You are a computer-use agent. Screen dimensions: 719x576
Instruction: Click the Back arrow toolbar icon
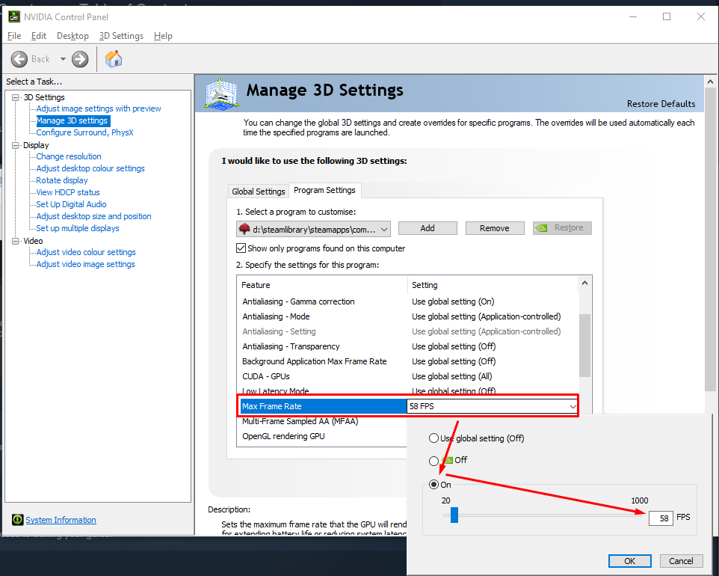[x=20, y=59]
